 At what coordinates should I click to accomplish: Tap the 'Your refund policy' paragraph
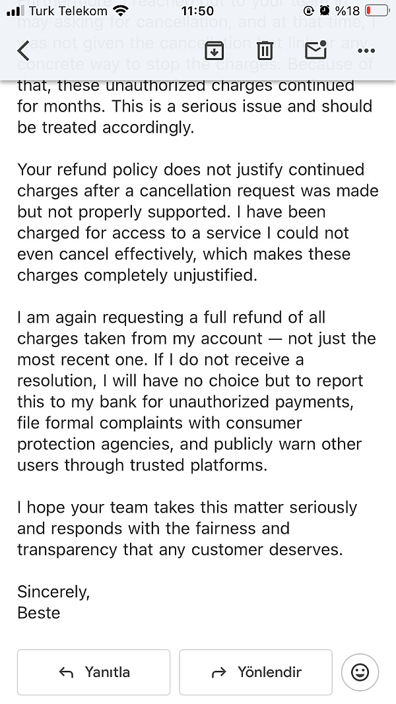click(198, 222)
